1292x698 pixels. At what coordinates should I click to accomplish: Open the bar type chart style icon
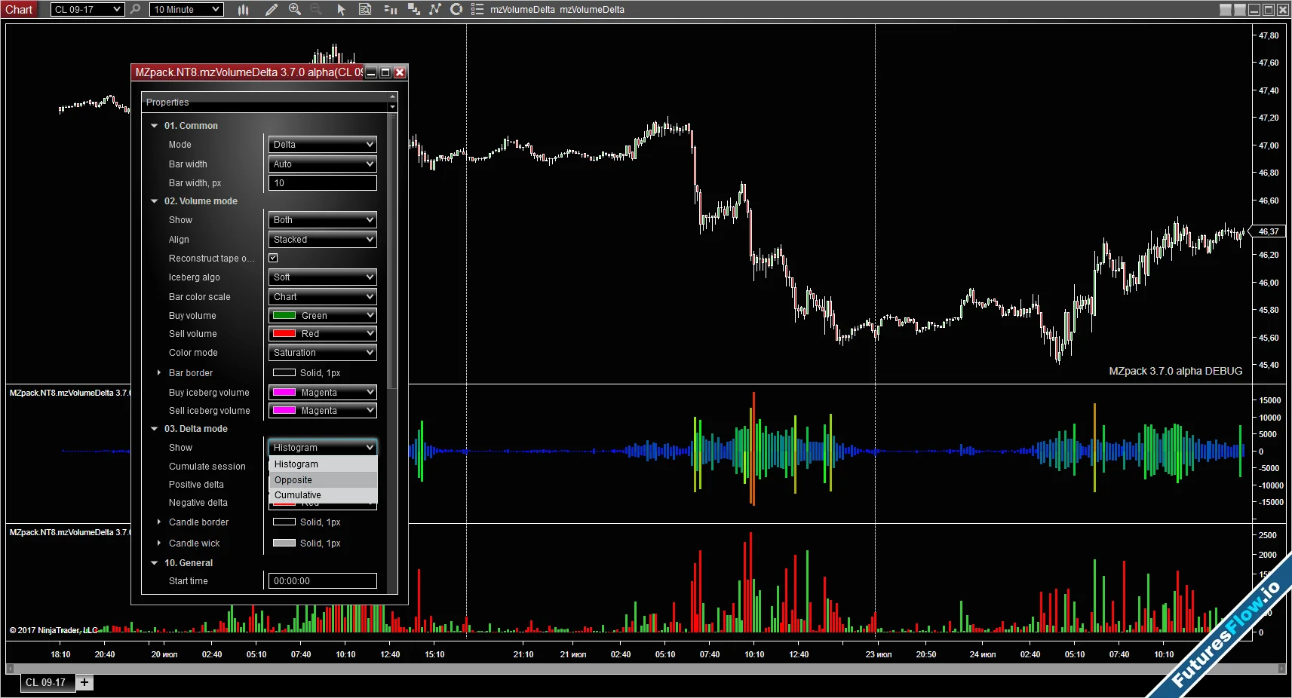[243, 10]
